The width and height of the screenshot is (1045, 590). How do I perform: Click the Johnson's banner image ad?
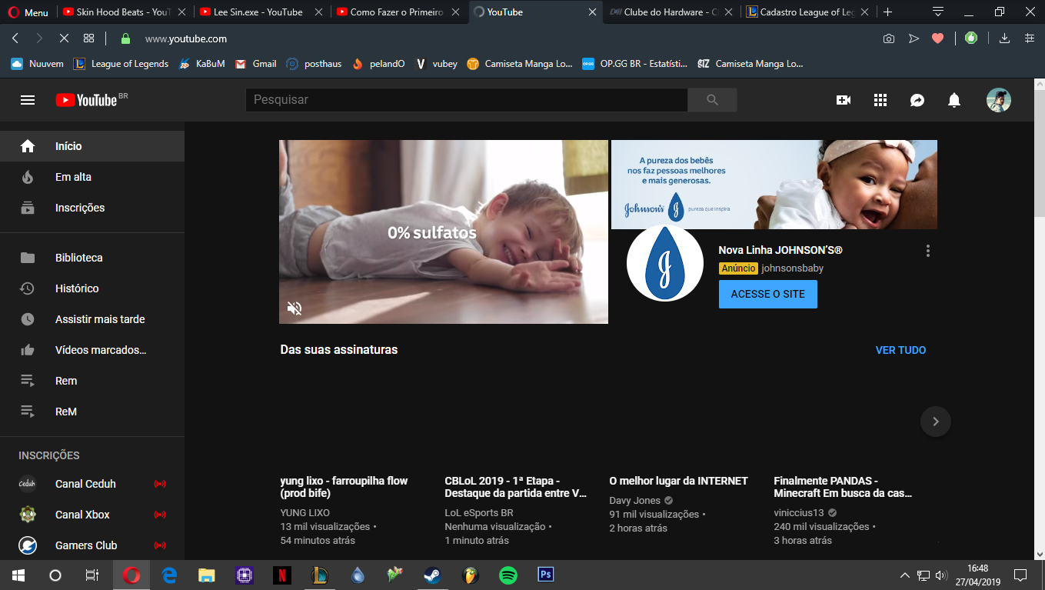point(774,185)
